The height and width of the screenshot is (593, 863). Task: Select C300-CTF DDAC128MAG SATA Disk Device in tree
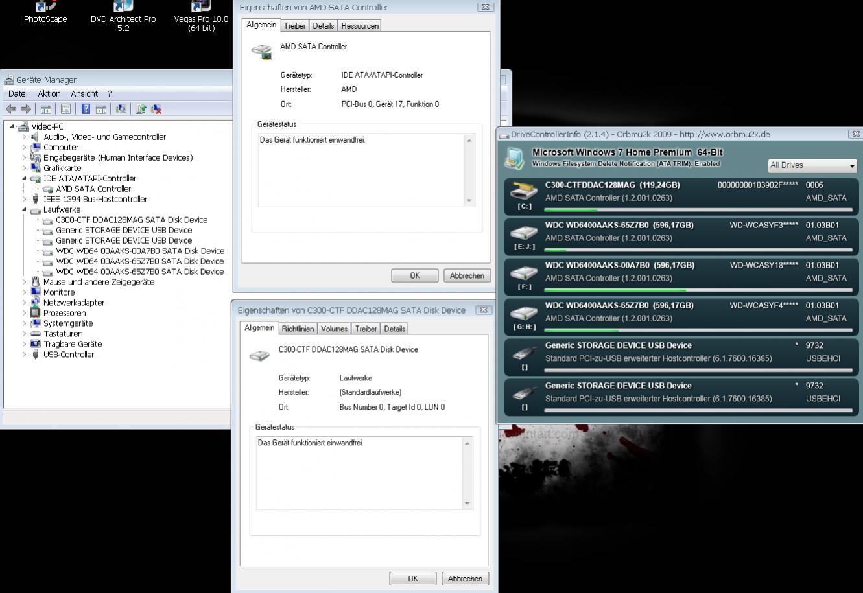(x=132, y=220)
